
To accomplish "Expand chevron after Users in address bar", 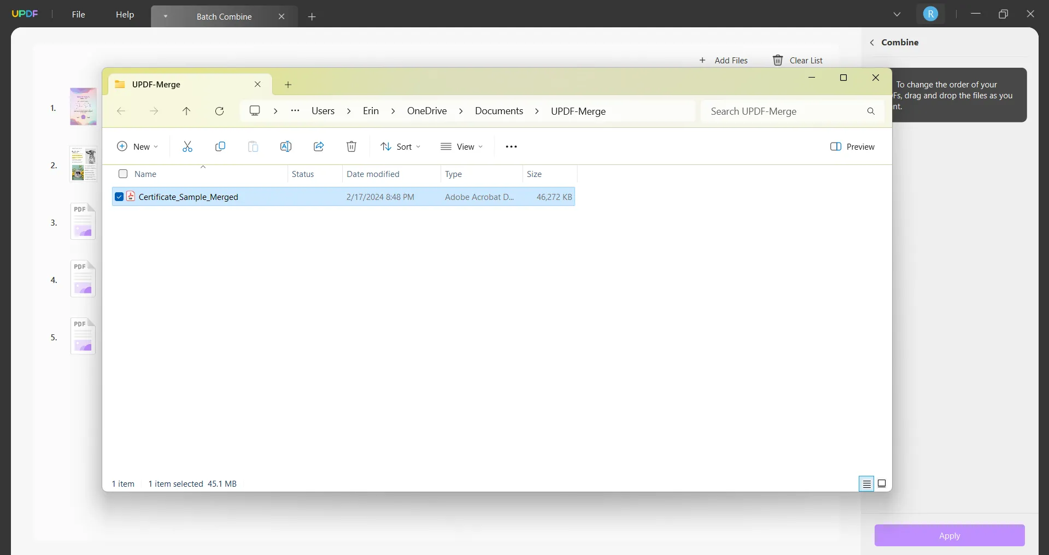I will click(349, 111).
